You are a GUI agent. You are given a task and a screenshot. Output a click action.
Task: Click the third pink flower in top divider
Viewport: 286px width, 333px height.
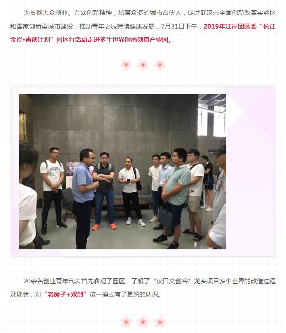pyautogui.click(x=160, y=65)
